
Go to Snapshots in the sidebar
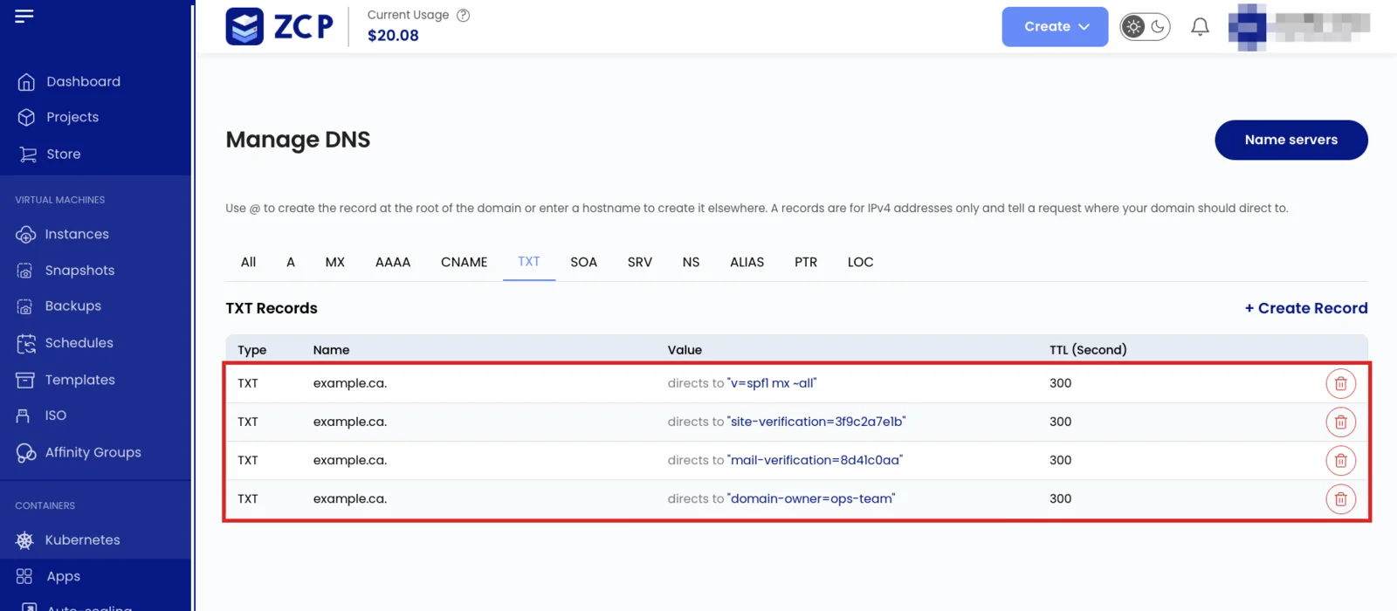[x=80, y=271]
